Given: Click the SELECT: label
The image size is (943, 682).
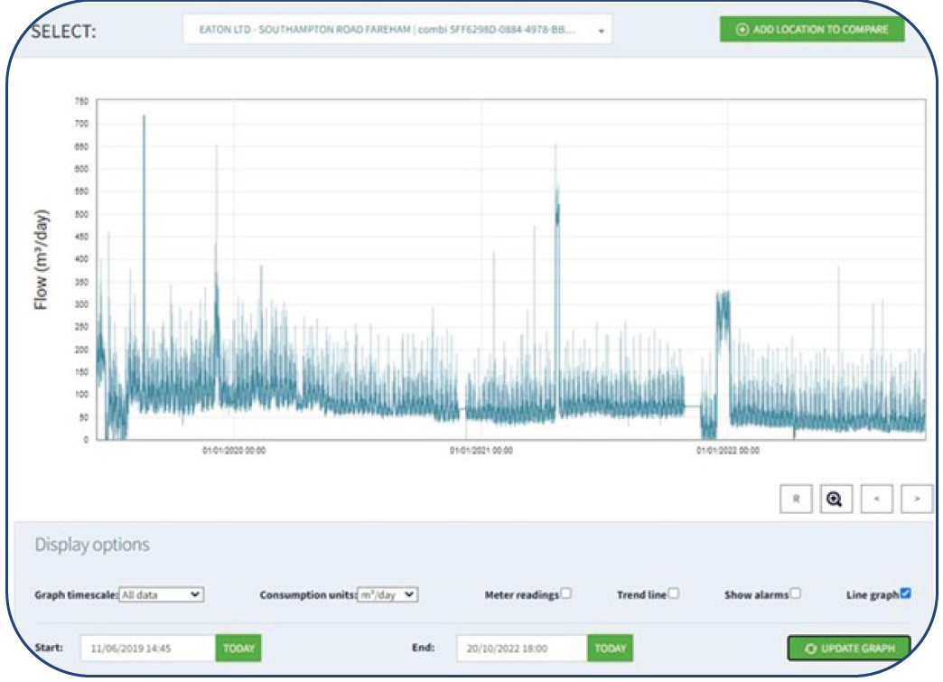Looking at the screenshot, I should (x=63, y=32).
